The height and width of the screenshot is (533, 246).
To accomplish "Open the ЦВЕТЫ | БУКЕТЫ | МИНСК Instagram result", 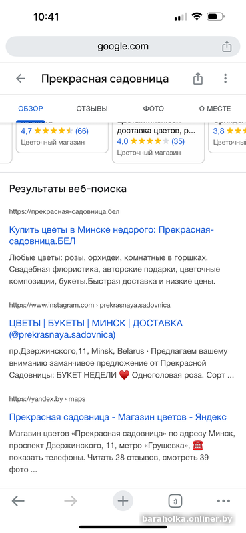I will pyautogui.click(x=96, y=328).
